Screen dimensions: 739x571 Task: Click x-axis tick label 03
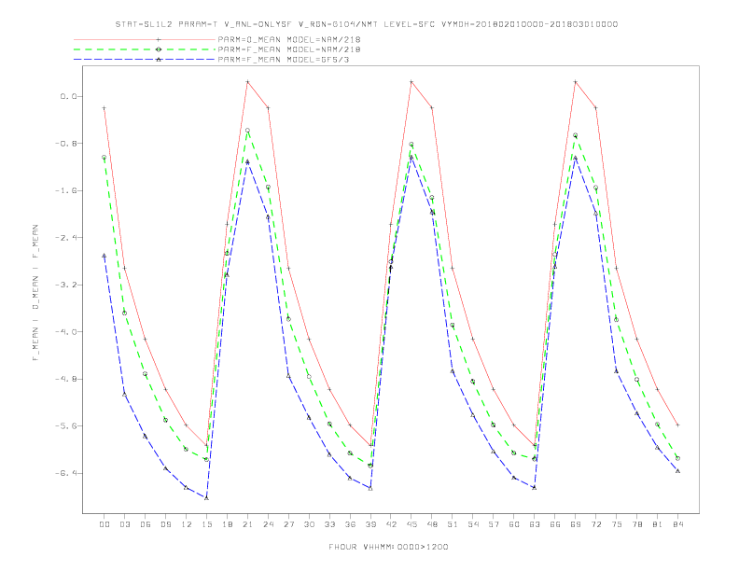(124, 524)
